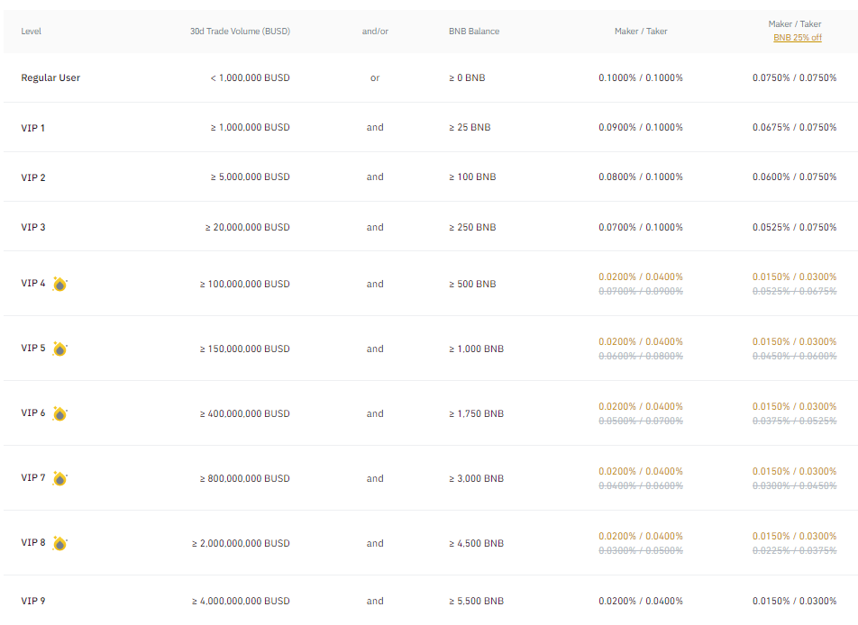Click the ≥ 4,500 BNB balance cell
The width and height of the screenshot is (858, 625).
click(477, 544)
